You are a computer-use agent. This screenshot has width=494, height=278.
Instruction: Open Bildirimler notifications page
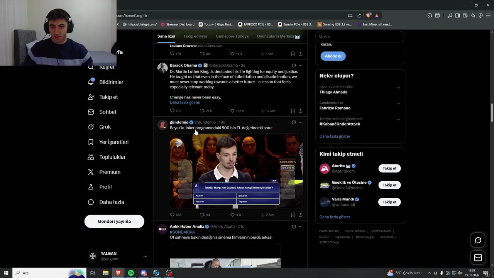point(106,82)
